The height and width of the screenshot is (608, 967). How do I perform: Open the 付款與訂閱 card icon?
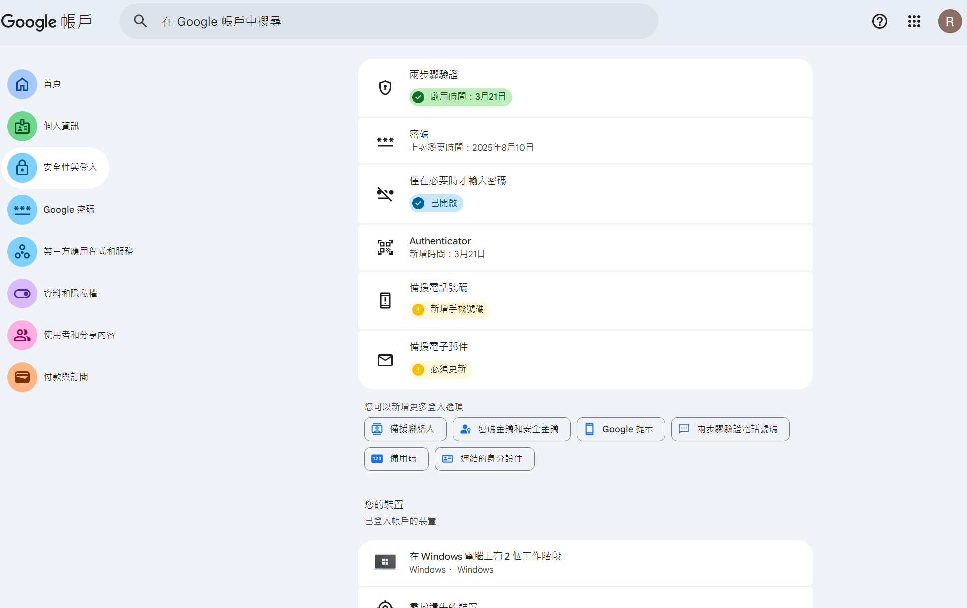22,377
